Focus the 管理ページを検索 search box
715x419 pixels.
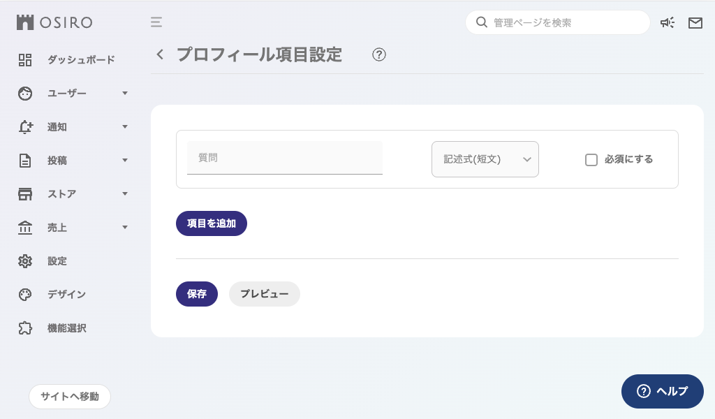click(x=558, y=22)
